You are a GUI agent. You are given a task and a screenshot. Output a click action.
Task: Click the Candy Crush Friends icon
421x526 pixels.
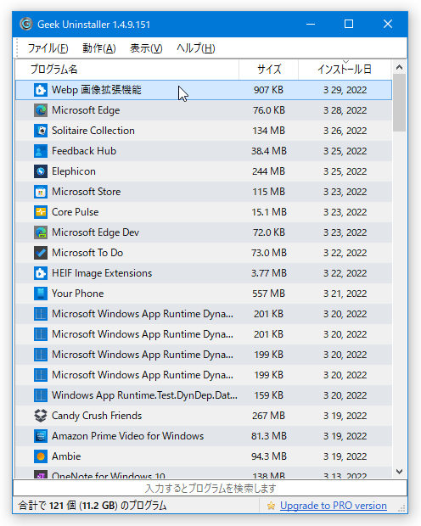[41, 416]
